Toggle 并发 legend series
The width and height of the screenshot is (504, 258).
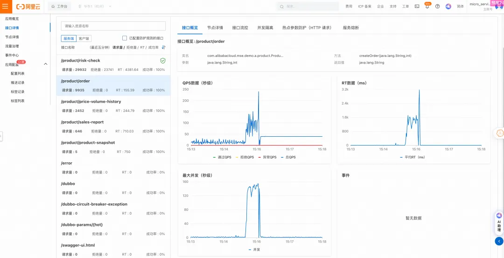point(254,249)
